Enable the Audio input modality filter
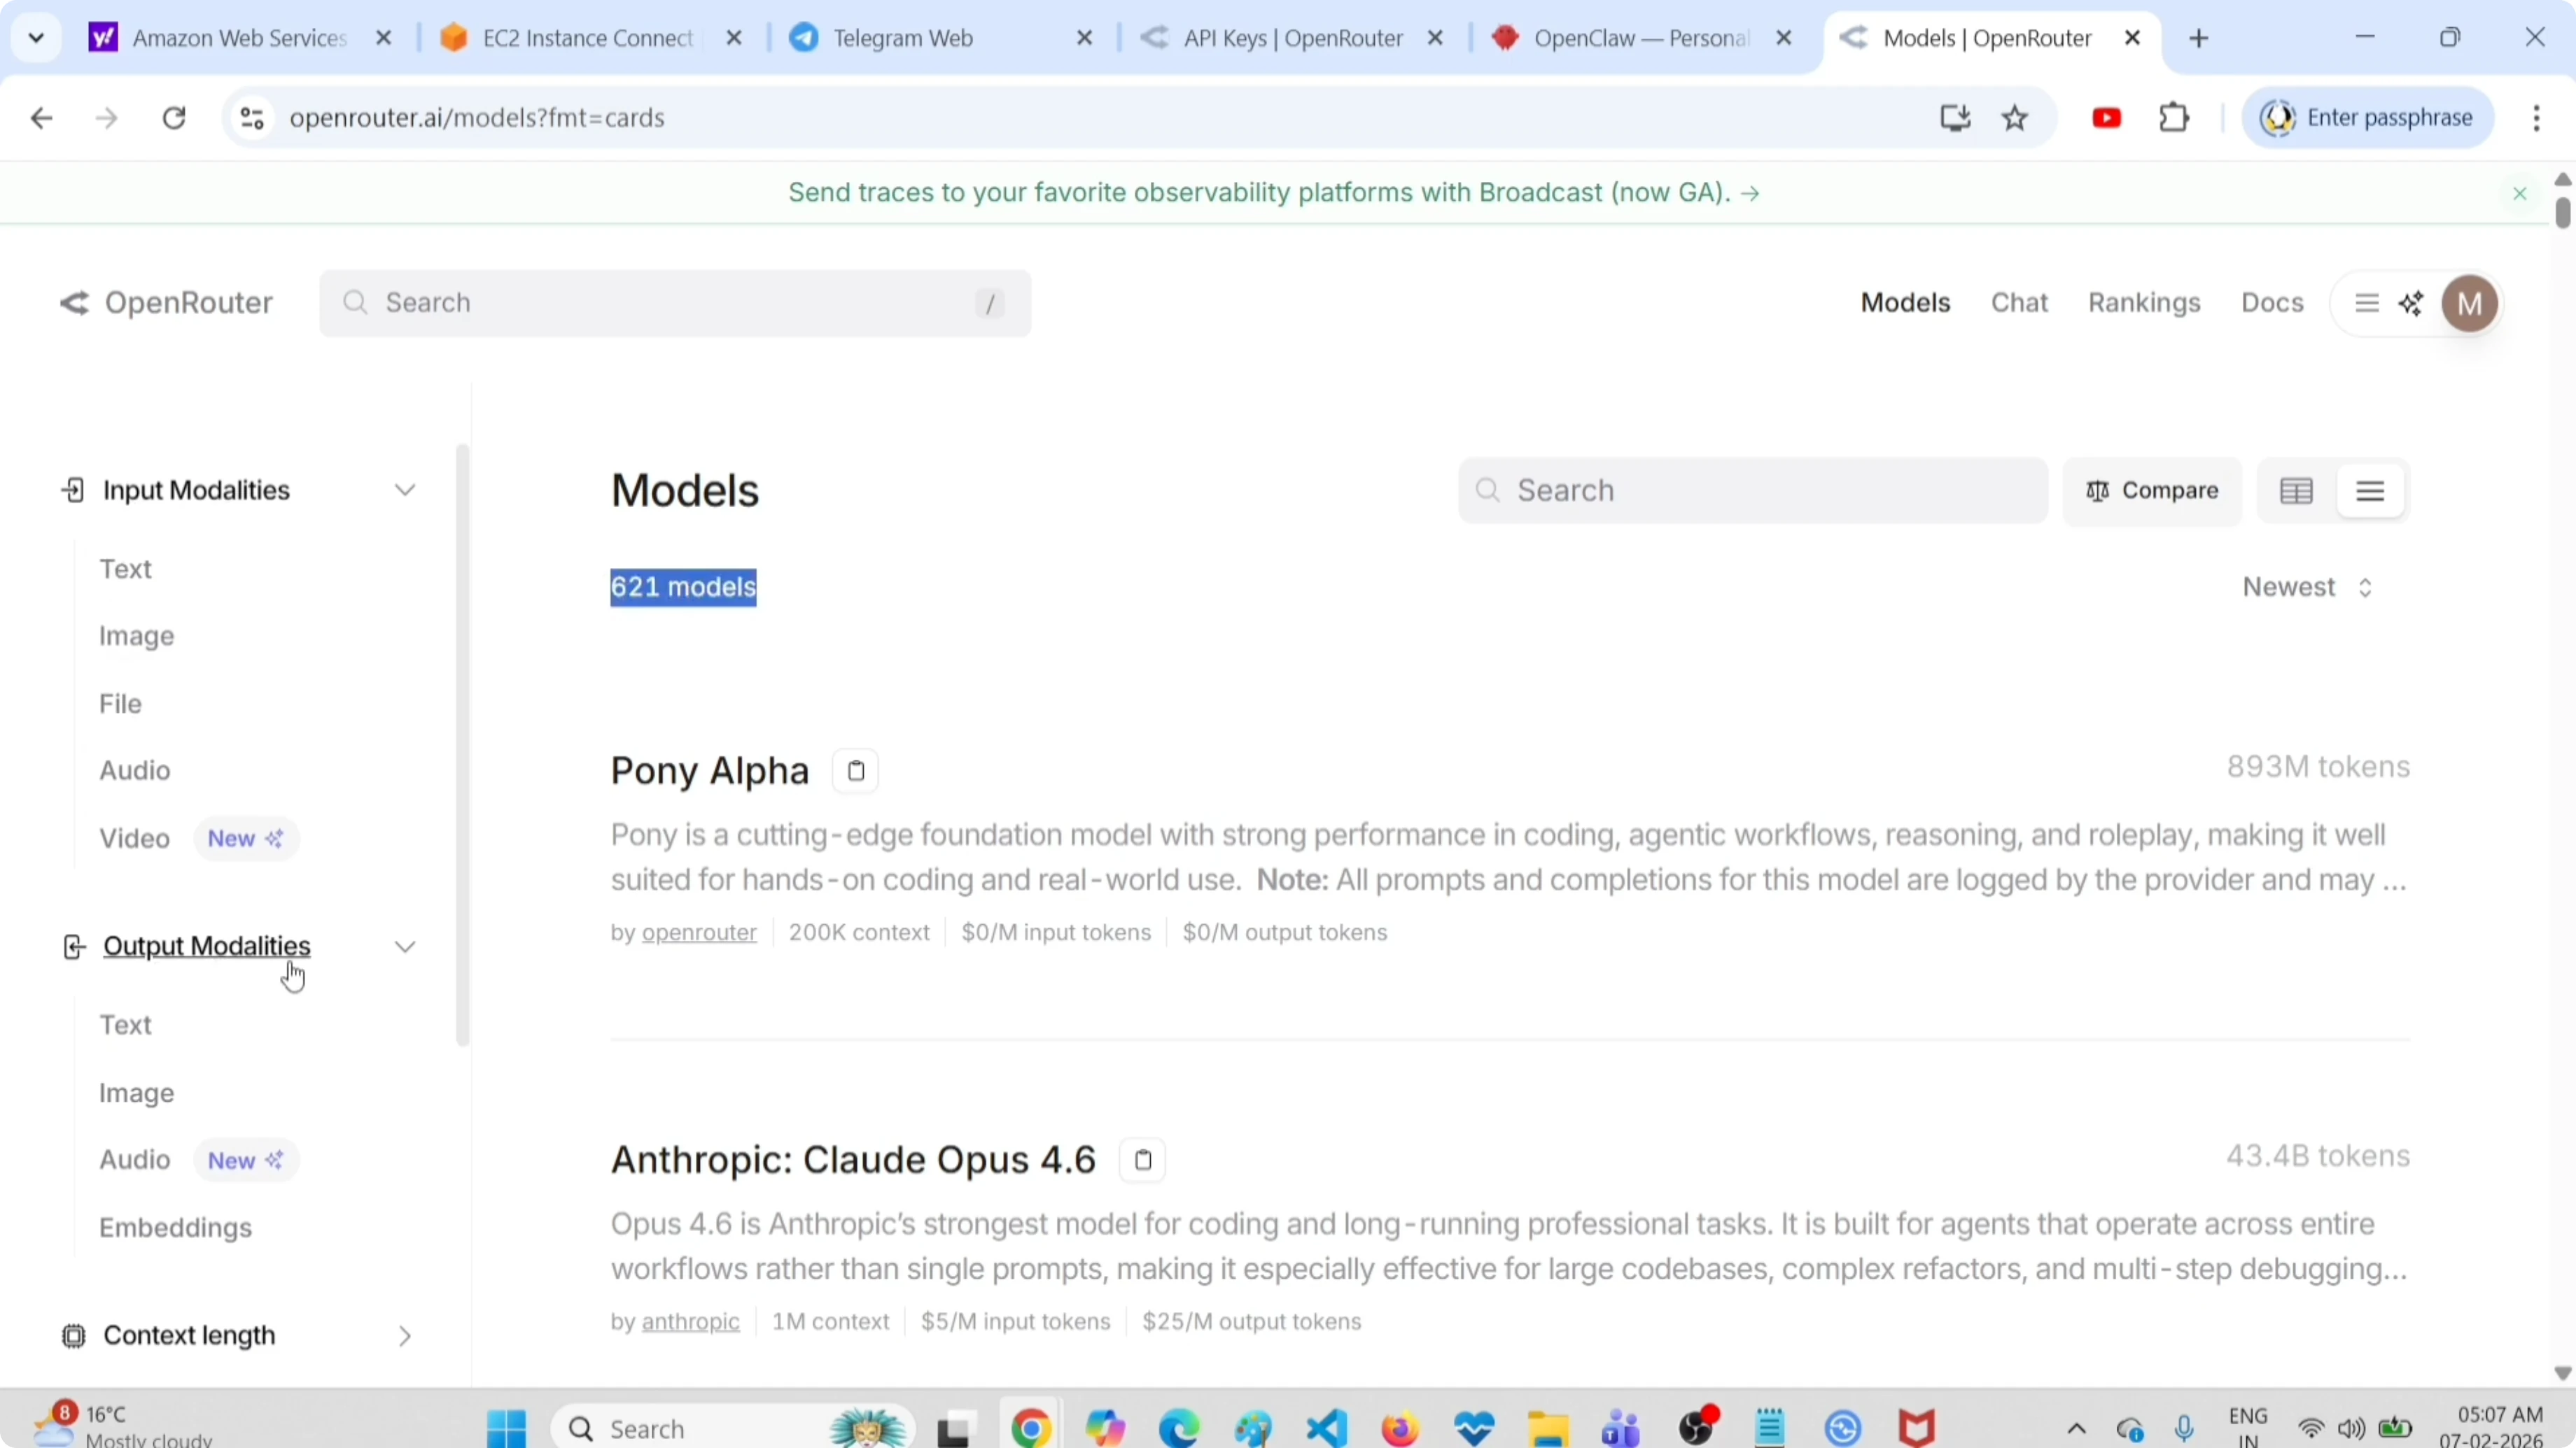This screenshot has width=2576, height=1448. (135, 769)
